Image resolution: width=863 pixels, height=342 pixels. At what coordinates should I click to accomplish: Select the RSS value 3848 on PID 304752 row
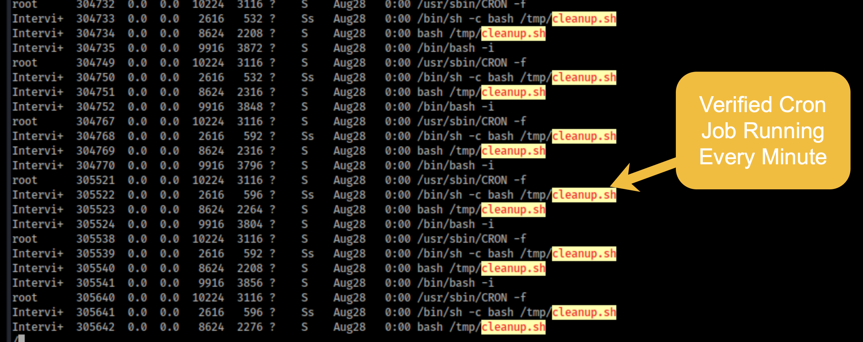point(250,107)
